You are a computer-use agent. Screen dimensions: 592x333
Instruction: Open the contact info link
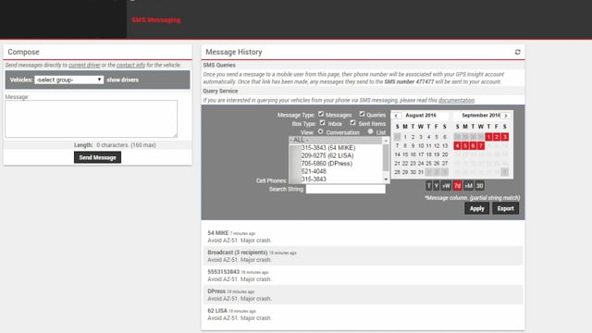click(x=130, y=66)
